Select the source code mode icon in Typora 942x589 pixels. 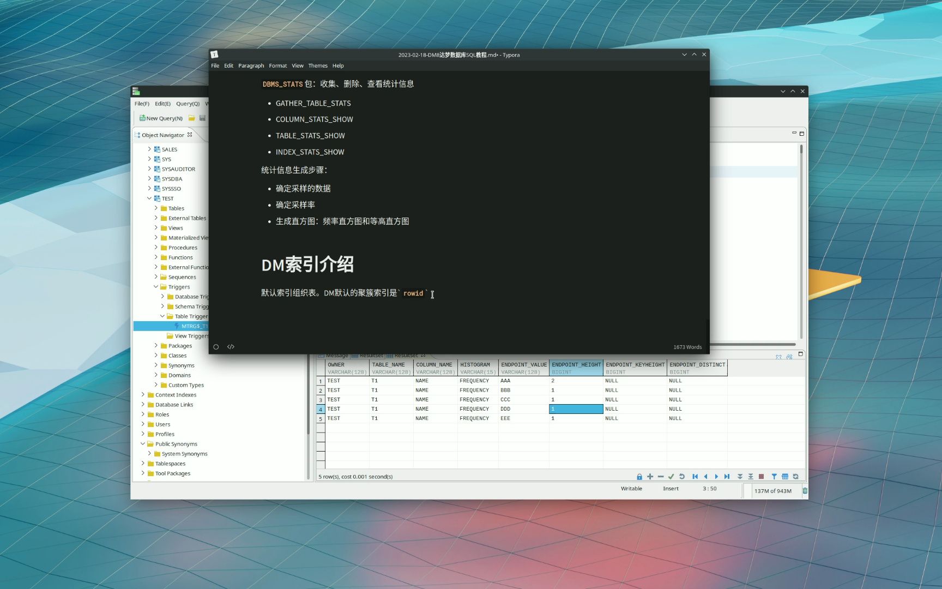231,347
